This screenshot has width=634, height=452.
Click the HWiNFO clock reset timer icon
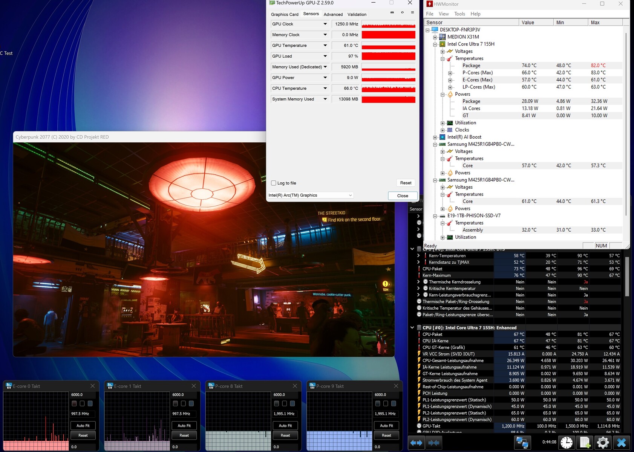pos(566,443)
